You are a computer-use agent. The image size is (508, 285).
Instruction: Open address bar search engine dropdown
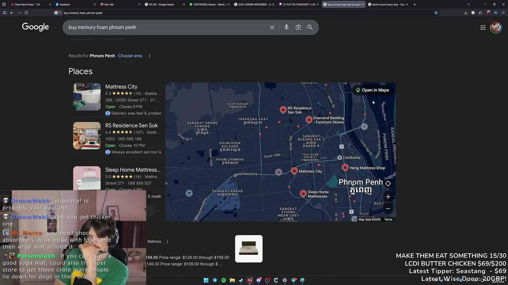click(58, 13)
